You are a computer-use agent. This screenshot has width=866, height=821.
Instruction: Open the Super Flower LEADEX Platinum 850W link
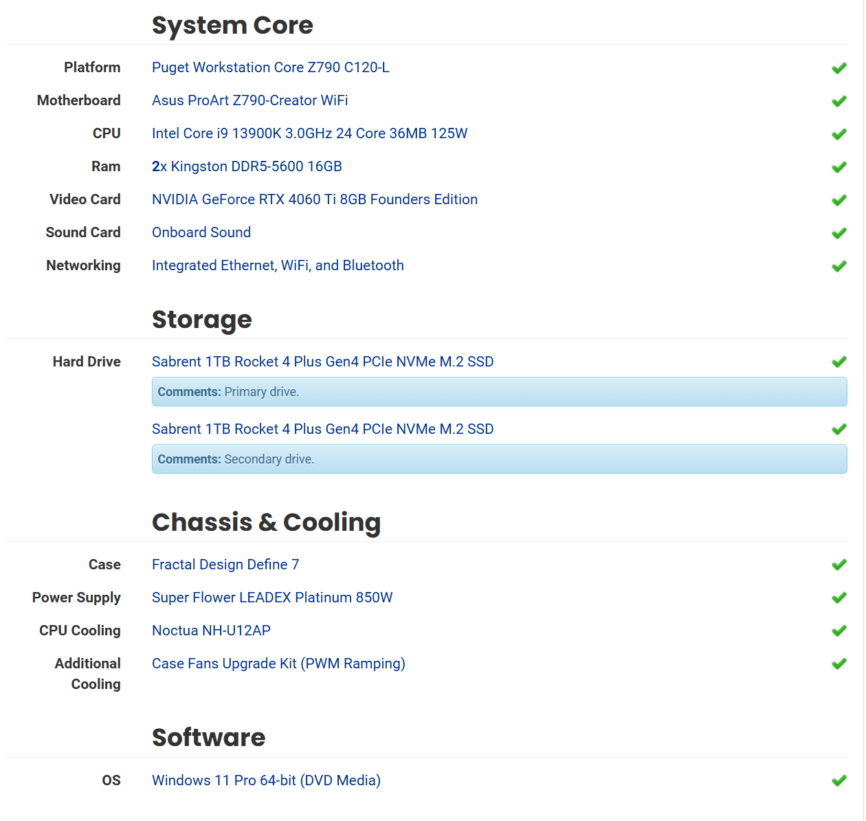[x=271, y=598]
